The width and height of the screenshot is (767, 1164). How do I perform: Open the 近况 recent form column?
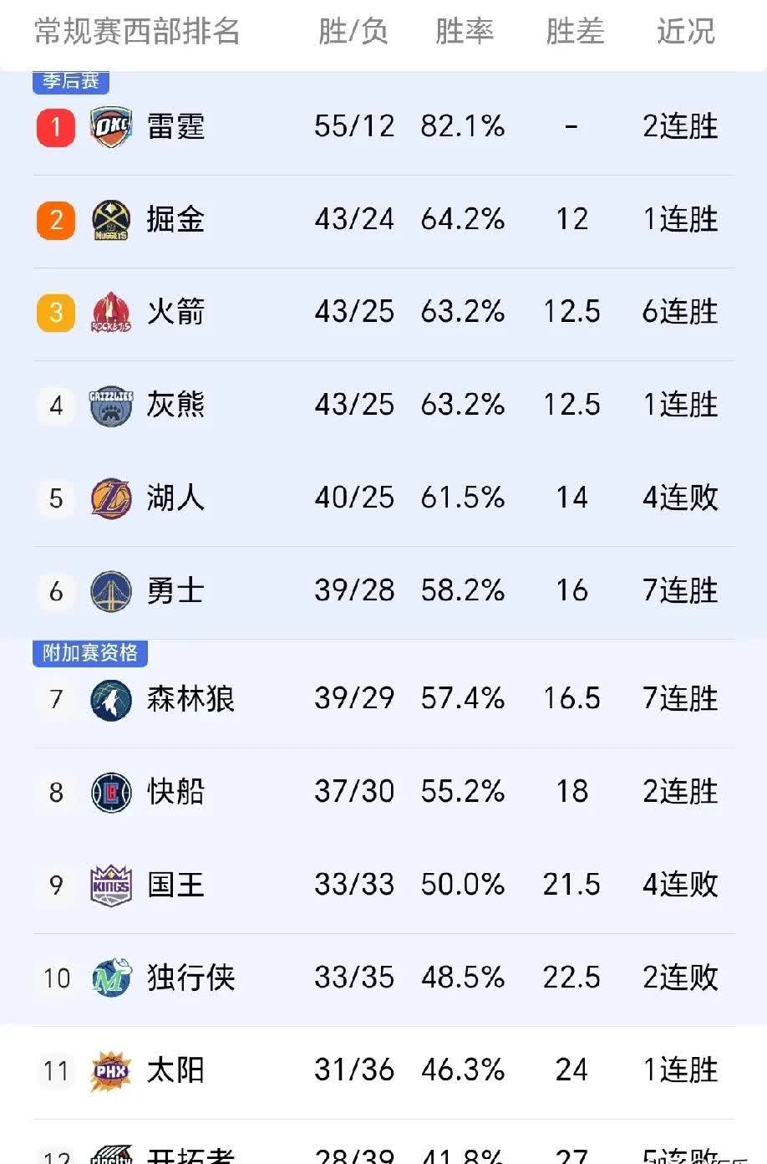(685, 31)
